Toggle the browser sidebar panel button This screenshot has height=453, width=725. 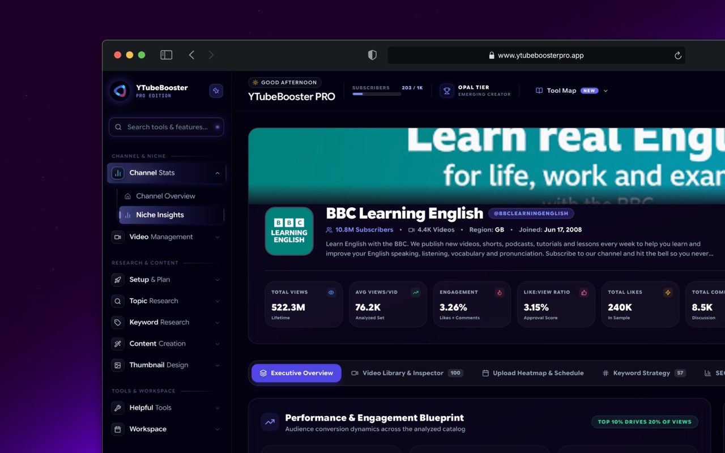pyautogui.click(x=166, y=55)
